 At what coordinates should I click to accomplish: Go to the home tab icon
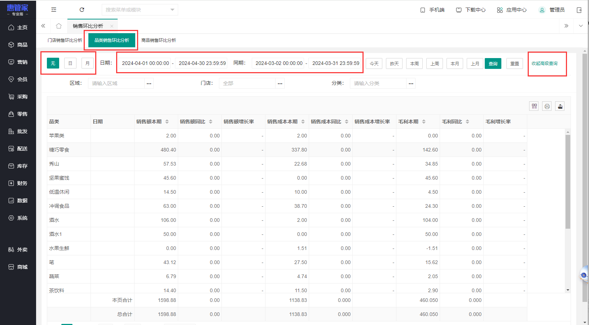[59, 26]
